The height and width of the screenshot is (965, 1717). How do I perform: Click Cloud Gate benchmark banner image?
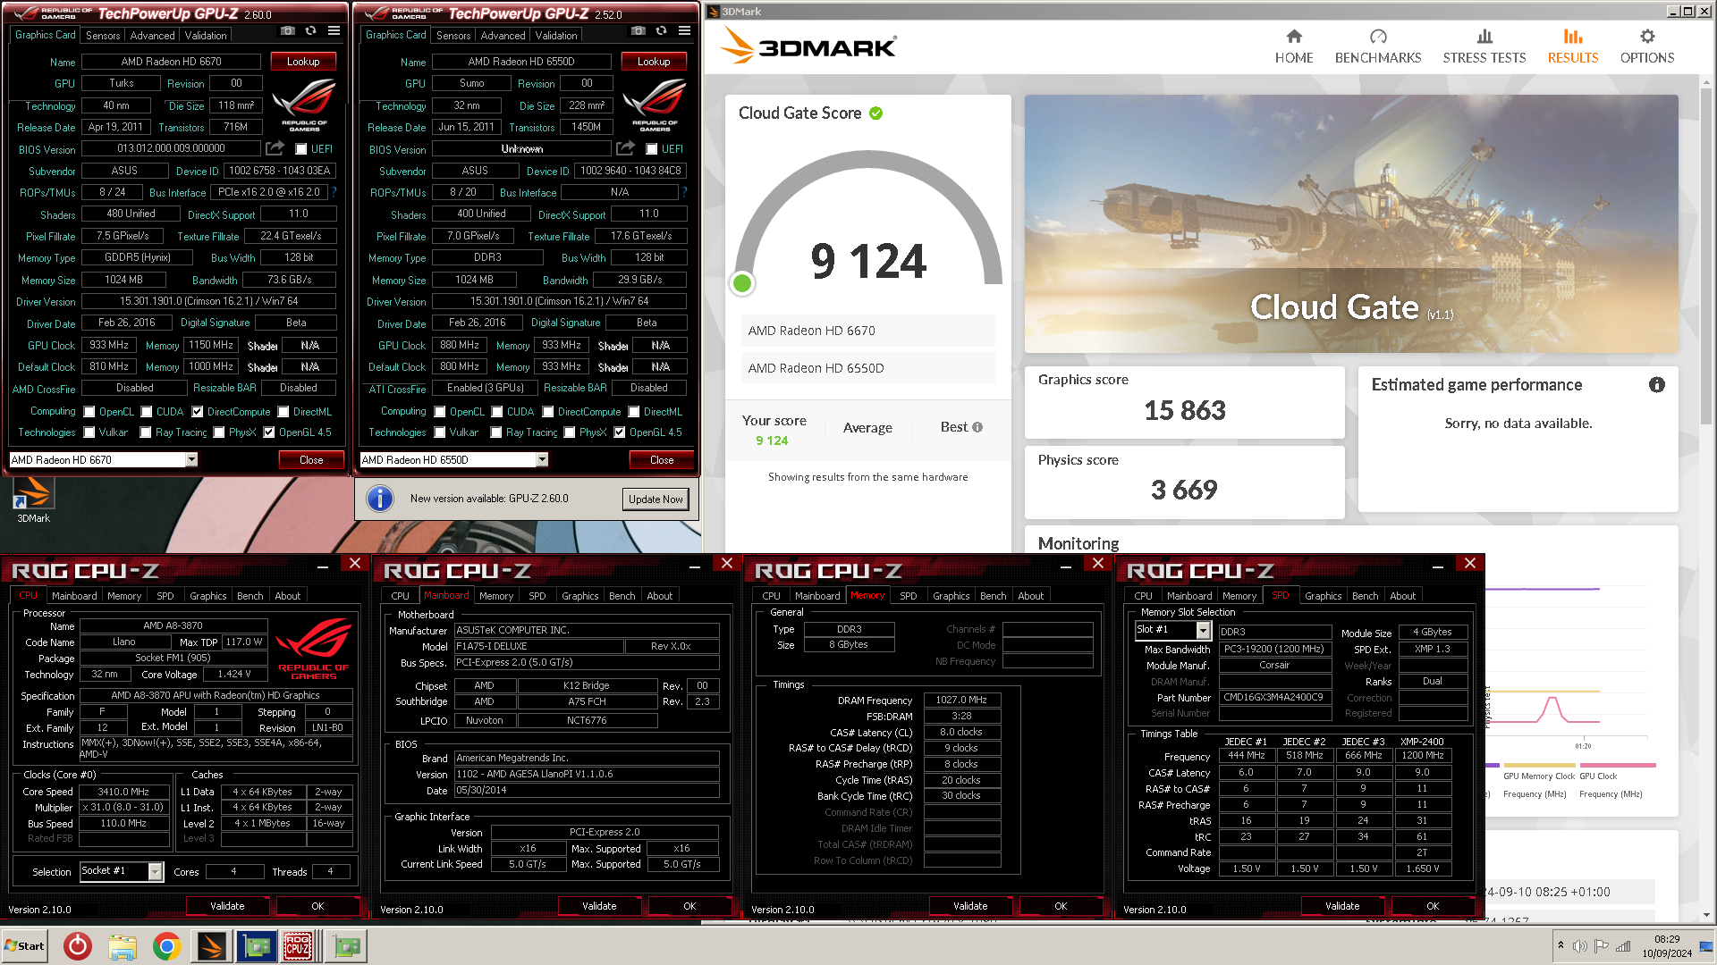coord(1351,223)
